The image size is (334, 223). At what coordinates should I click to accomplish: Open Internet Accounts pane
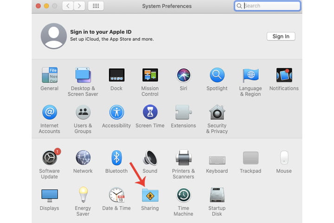tap(50, 112)
